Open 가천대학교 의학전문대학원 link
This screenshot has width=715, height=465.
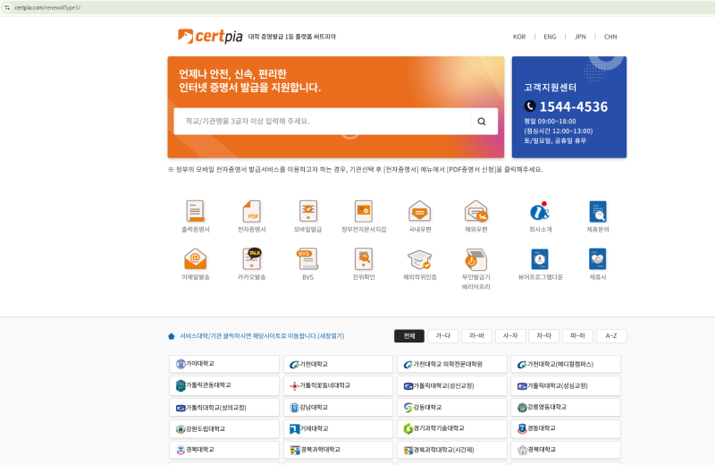pos(452,364)
